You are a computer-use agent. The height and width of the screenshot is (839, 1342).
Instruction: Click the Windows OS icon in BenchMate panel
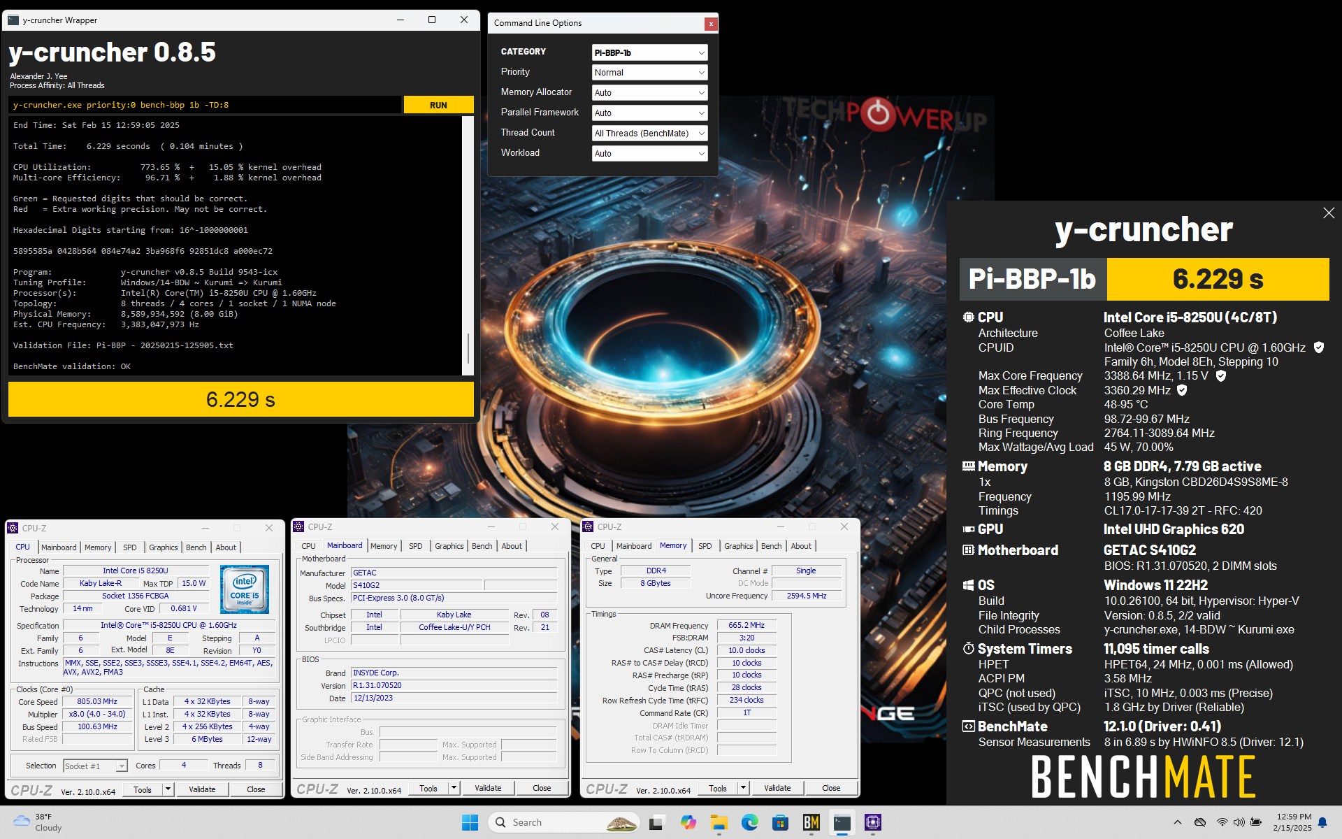point(968,585)
